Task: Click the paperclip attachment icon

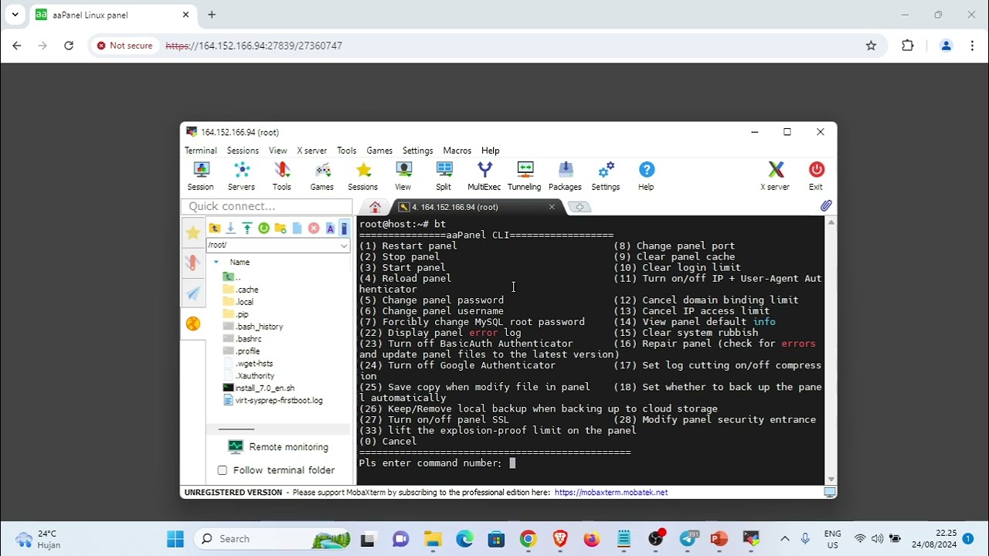Action: tap(826, 206)
